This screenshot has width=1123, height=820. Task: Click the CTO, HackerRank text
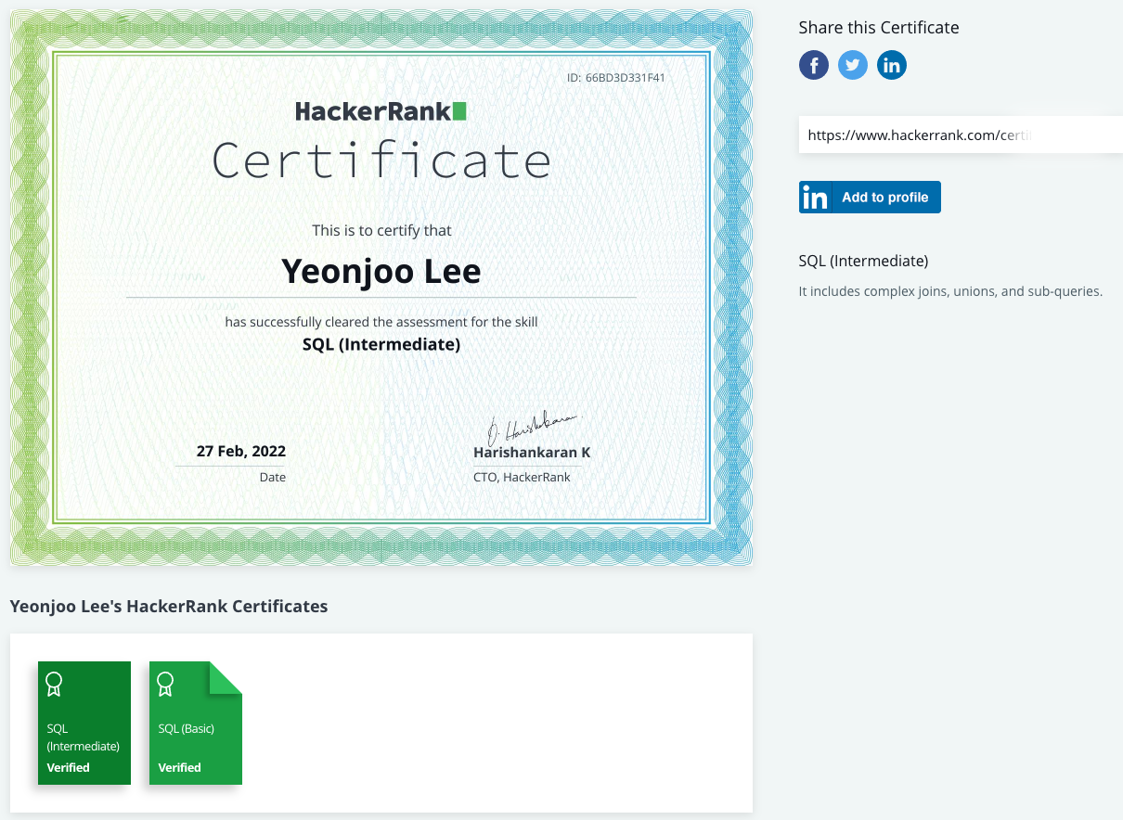pos(522,477)
